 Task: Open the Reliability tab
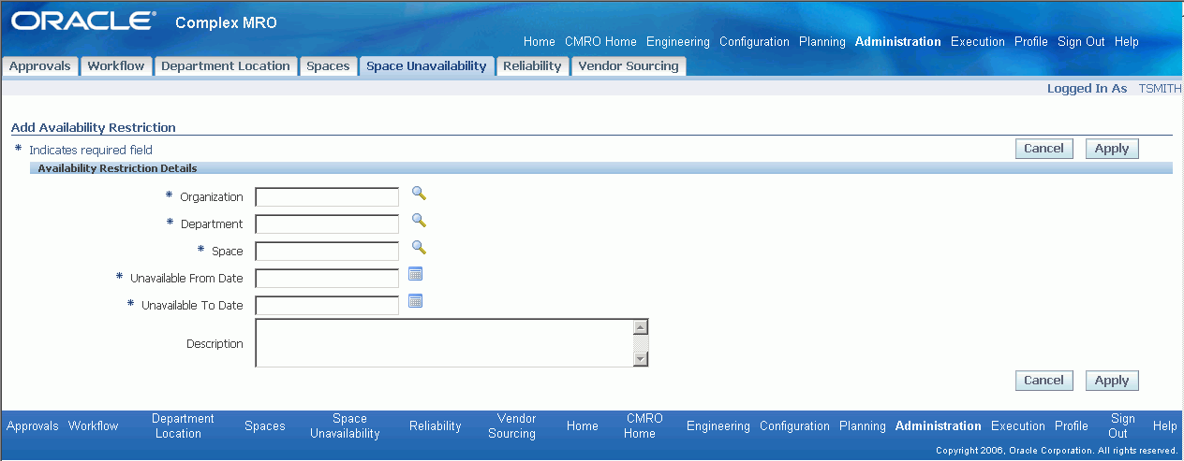[532, 66]
